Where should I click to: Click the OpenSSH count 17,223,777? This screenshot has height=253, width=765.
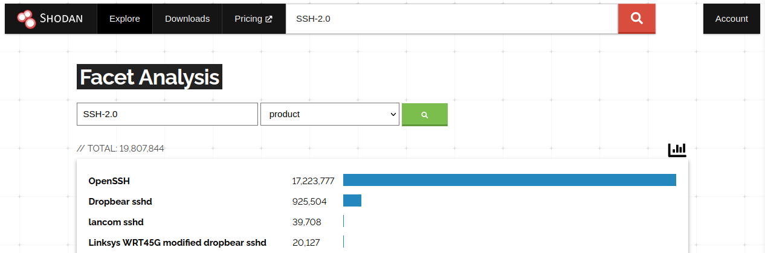[313, 181]
